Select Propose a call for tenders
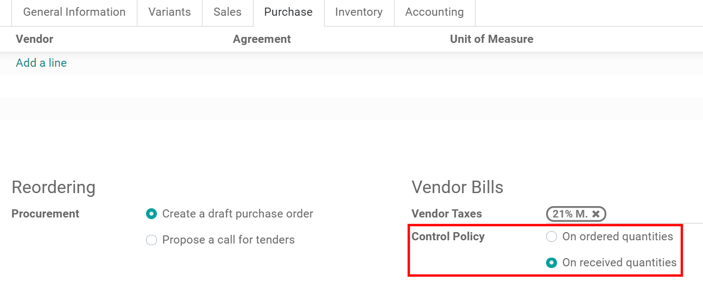 (151, 240)
